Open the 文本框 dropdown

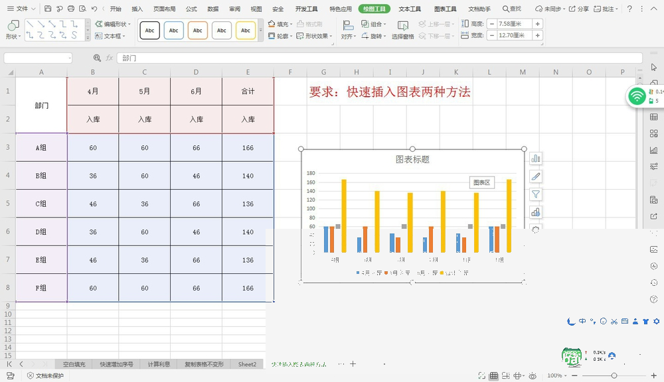[x=110, y=36]
